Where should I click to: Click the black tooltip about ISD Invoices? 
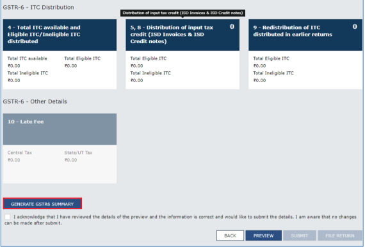tap(182, 13)
